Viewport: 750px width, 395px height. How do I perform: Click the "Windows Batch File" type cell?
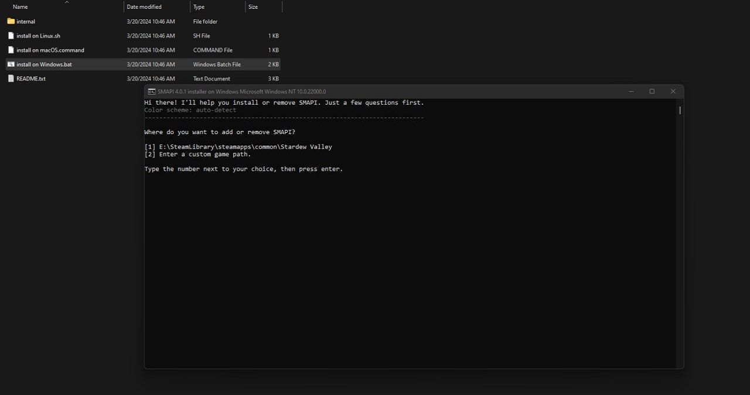(x=217, y=64)
